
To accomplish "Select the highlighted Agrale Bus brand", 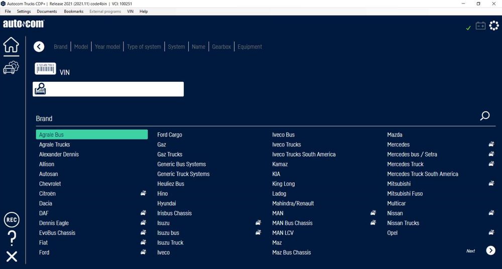I will click(x=92, y=134).
